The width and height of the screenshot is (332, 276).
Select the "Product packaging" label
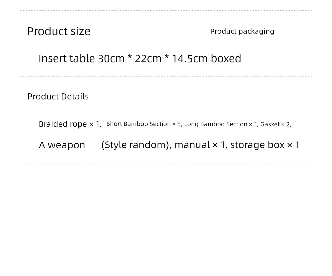coord(242,31)
